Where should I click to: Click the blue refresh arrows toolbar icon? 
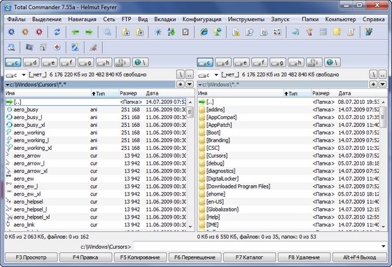57,32
